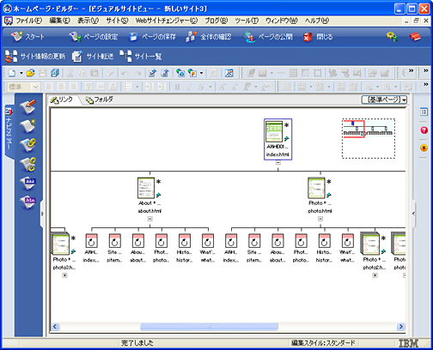Image resolution: width=433 pixels, height=350 pixels.
Task: Click the navi menu new page sparkle icon
Action: tap(27, 126)
